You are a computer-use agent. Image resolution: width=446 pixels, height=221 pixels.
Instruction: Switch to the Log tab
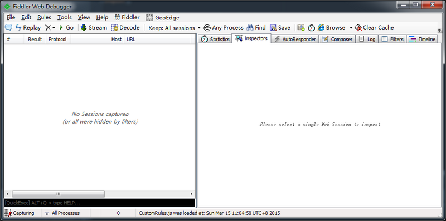tap(367, 39)
